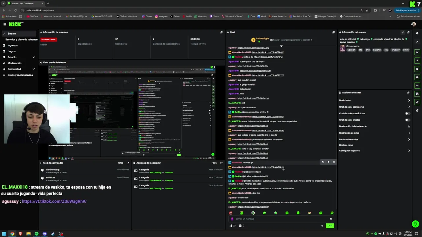Open user profile avatar top right
The width and height of the screenshot is (422, 237).
pyautogui.click(x=413, y=24)
